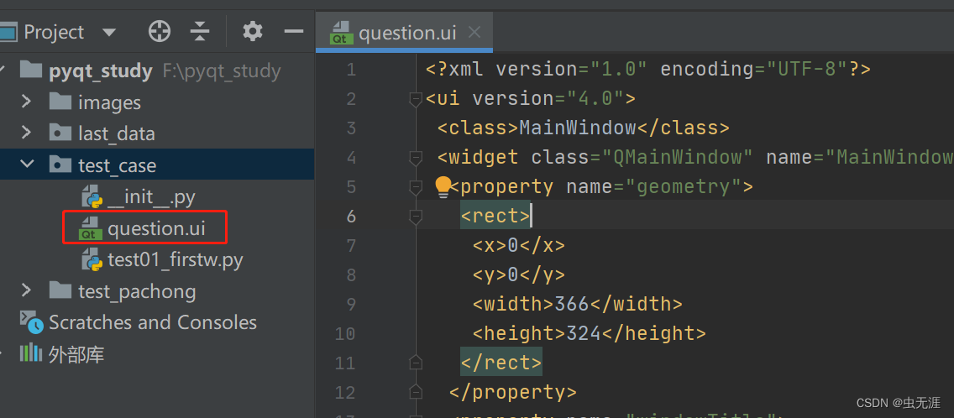Screen dimensions: 954x418
Task: Click line number 6 in gutter
Action: click(351, 216)
